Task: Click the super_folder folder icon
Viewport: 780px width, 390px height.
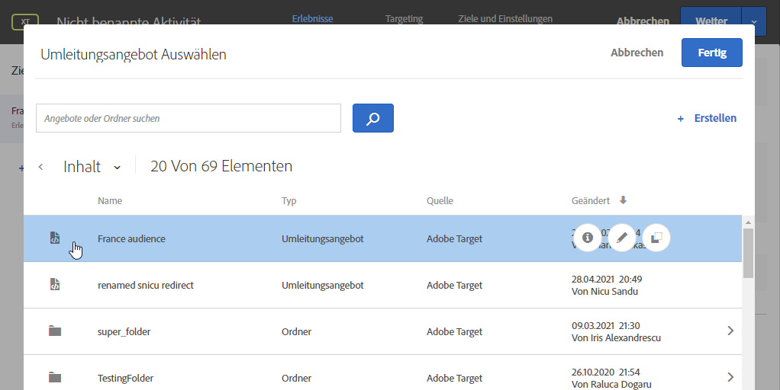Action: (x=54, y=331)
